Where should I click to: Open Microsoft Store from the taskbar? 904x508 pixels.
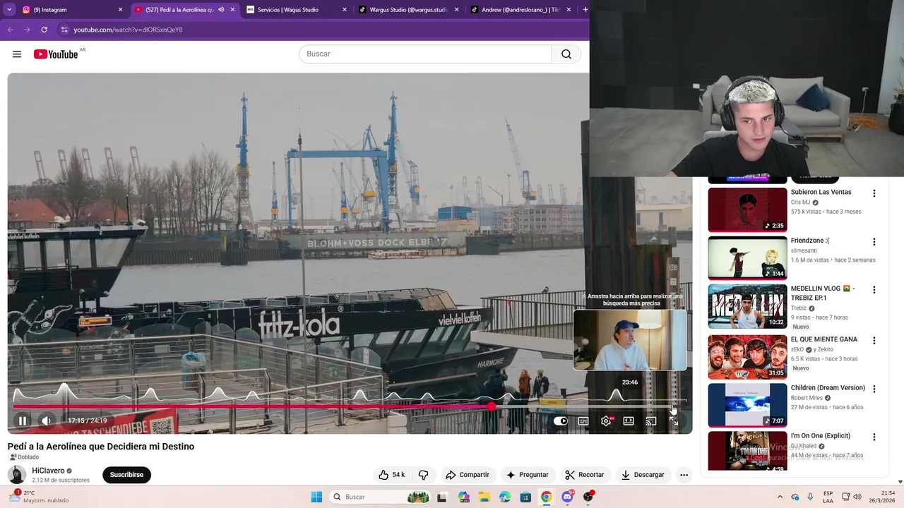coord(525,497)
